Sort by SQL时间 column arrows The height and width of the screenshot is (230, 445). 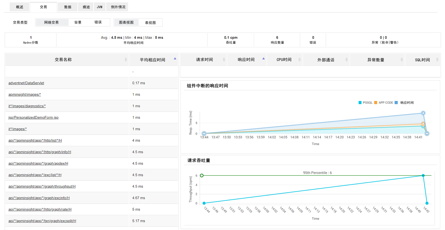[x=437, y=60]
